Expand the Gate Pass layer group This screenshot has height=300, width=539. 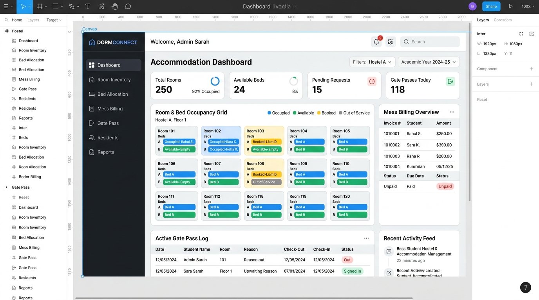click(x=6, y=187)
